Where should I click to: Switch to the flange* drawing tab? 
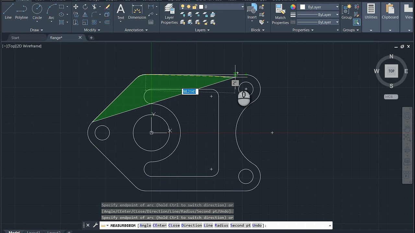[56, 38]
